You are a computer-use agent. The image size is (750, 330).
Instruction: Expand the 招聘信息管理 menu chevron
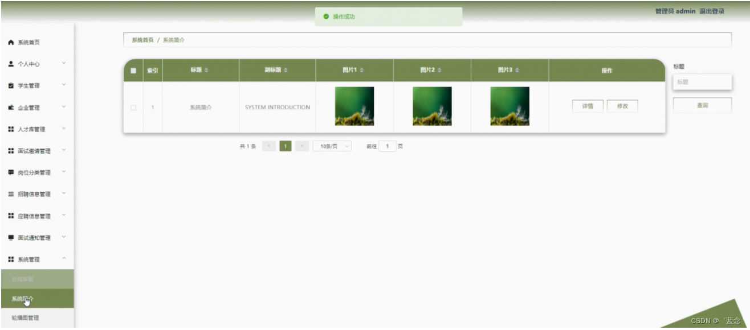click(64, 193)
